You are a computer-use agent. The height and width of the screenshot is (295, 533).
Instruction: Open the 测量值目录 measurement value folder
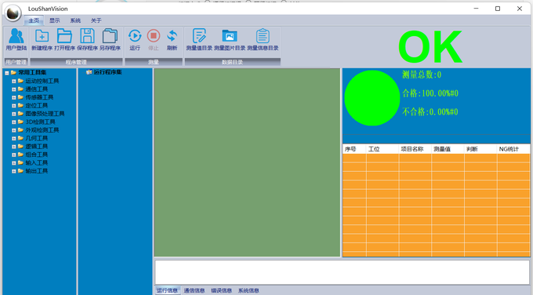[x=199, y=39]
